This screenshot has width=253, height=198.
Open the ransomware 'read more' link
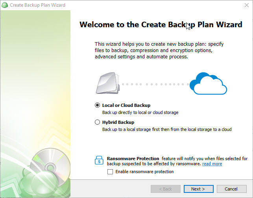(212, 164)
